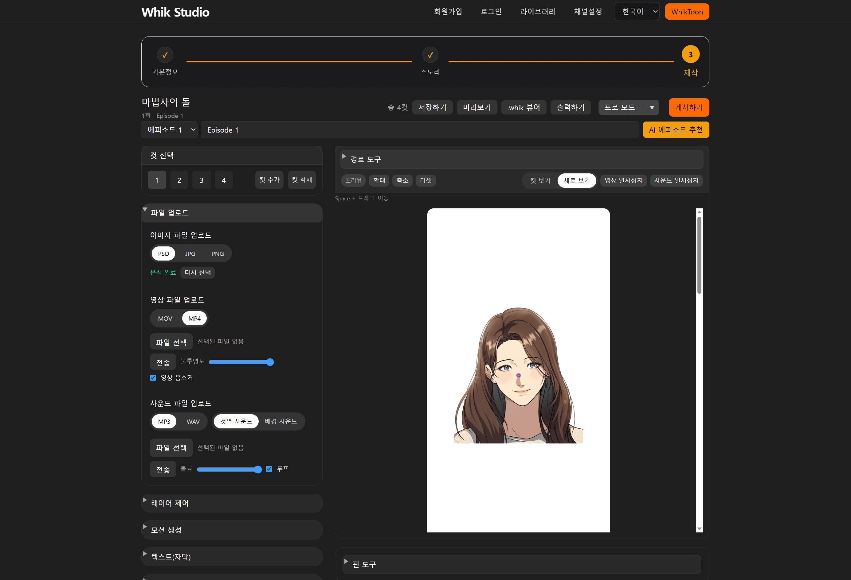Screen dimensions: 851x580
Task: Open the 라이브러리 menu
Action: [537, 11]
